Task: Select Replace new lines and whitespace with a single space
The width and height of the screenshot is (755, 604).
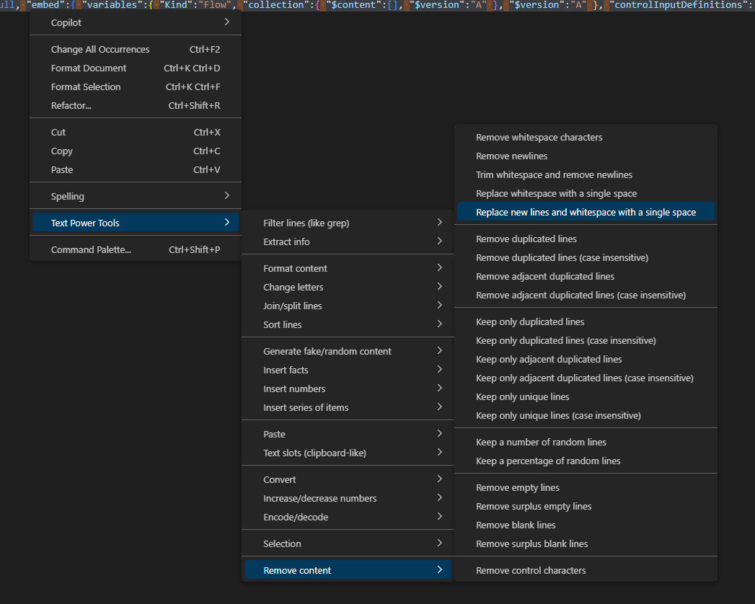Action: (x=586, y=213)
